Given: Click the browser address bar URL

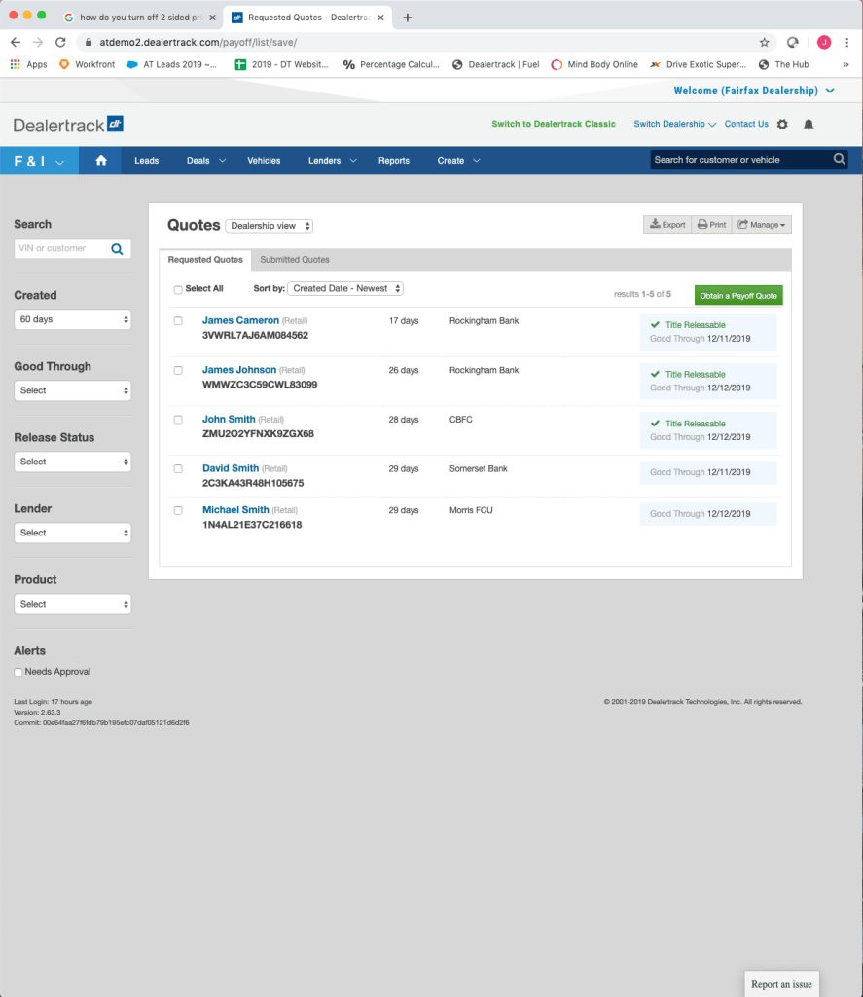Looking at the screenshot, I should [x=198, y=43].
